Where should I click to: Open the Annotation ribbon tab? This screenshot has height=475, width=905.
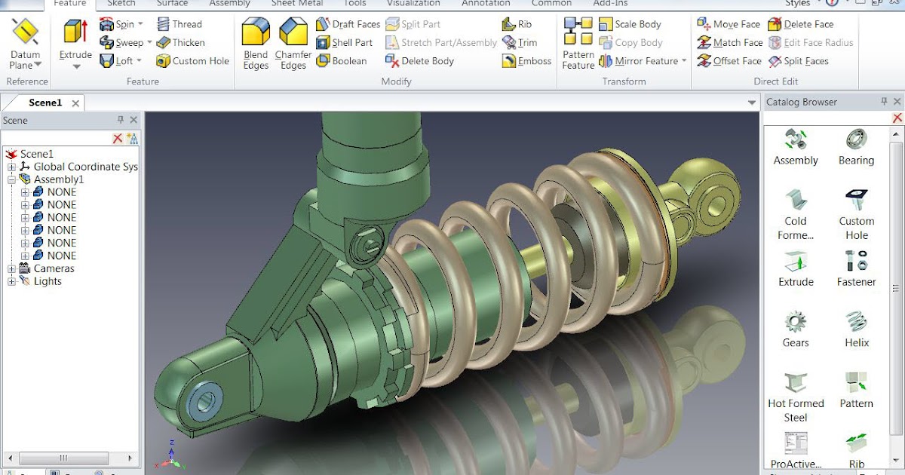tap(485, 3)
